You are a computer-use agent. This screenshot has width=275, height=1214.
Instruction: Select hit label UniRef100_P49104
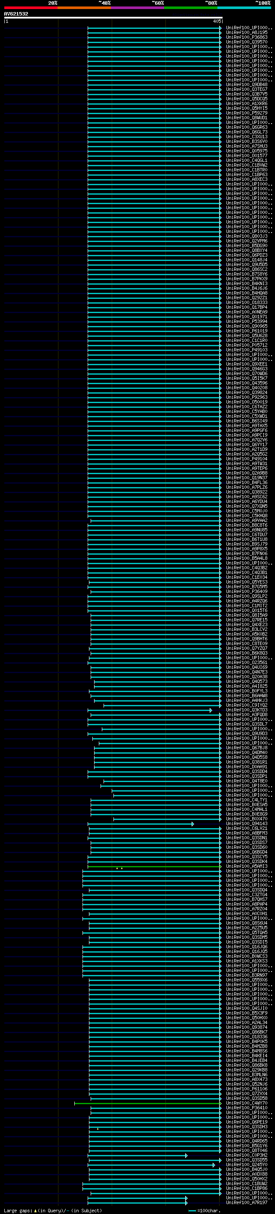(247, 459)
